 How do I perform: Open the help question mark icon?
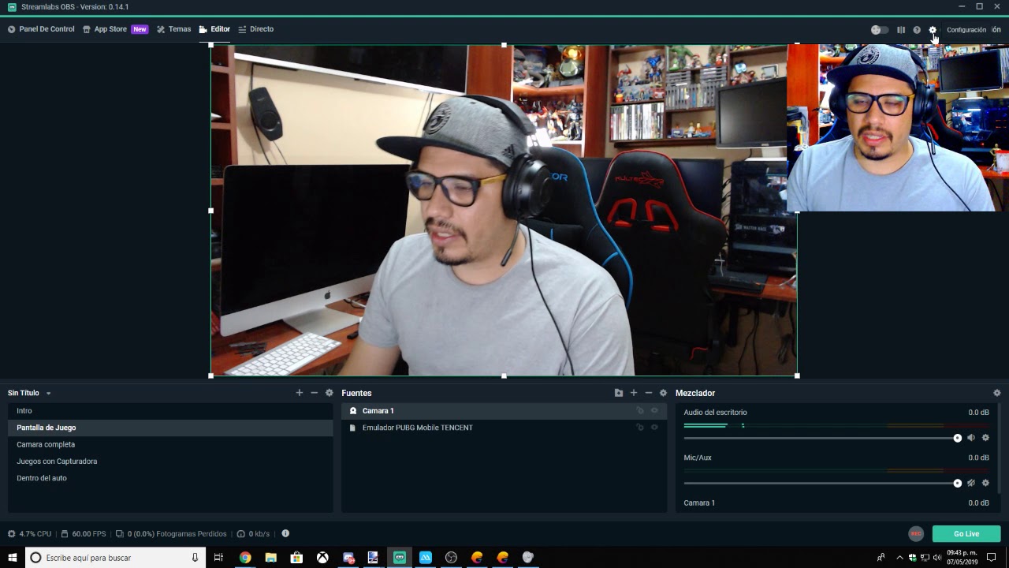point(917,30)
